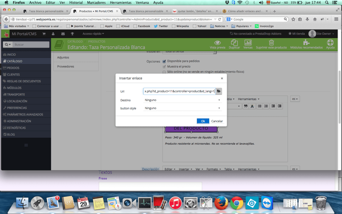Viewport: 342px width, 214px height.
Task: Click Suprimir este producto trash icon
Action: pos(271,42)
